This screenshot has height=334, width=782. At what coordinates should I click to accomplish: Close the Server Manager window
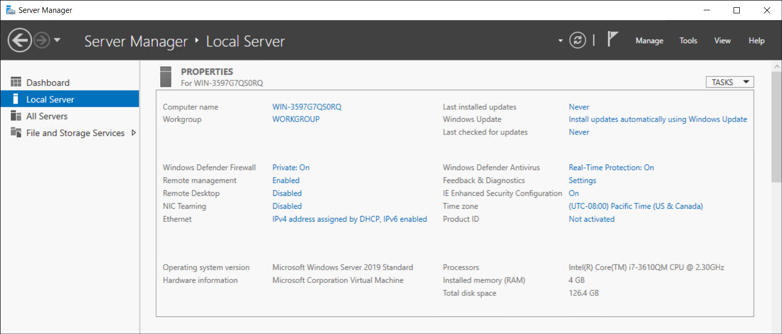coord(767,10)
